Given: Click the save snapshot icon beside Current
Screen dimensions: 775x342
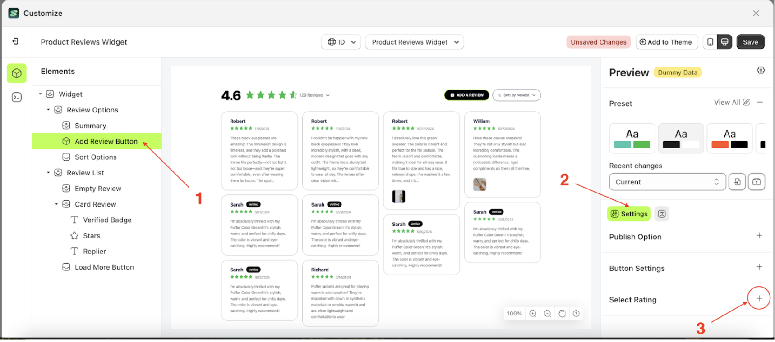Looking at the screenshot, I should click(x=757, y=182).
